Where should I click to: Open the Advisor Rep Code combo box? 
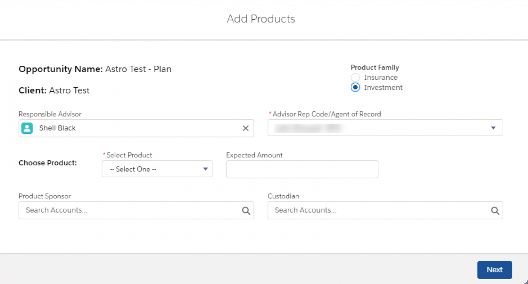385,128
